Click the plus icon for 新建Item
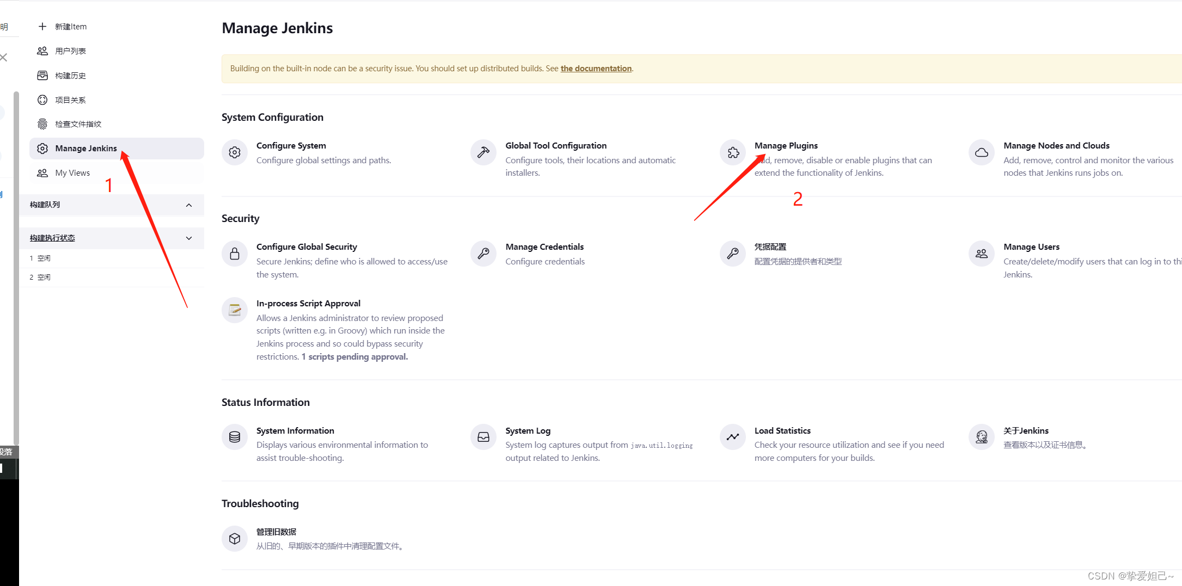Screen dimensions: 1182x586 (x=42, y=26)
